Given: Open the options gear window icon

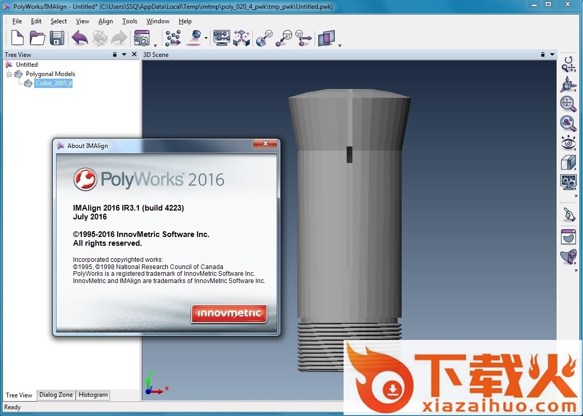Looking at the screenshot, I should coord(141,38).
